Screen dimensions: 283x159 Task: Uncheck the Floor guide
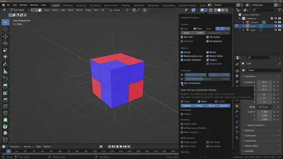[x=195, y=28]
